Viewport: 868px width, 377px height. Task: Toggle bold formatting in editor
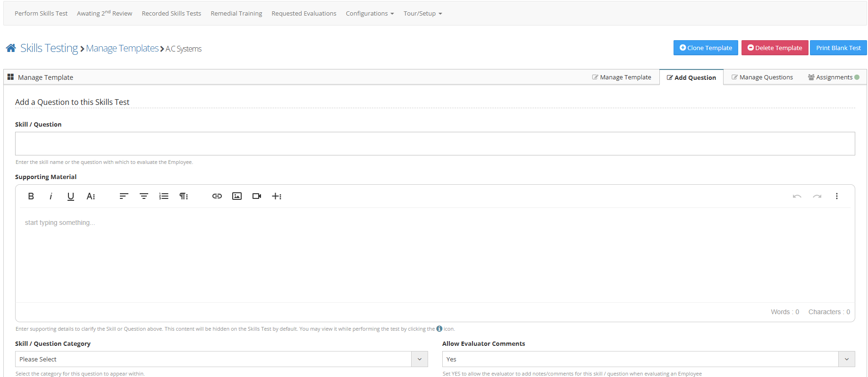click(31, 196)
